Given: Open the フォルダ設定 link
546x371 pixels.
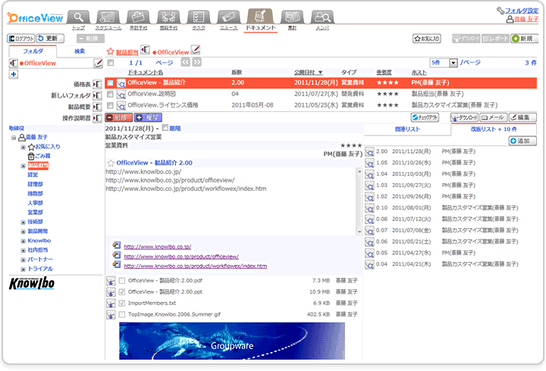Looking at the screenshot, I should click(x=521, y=11).
